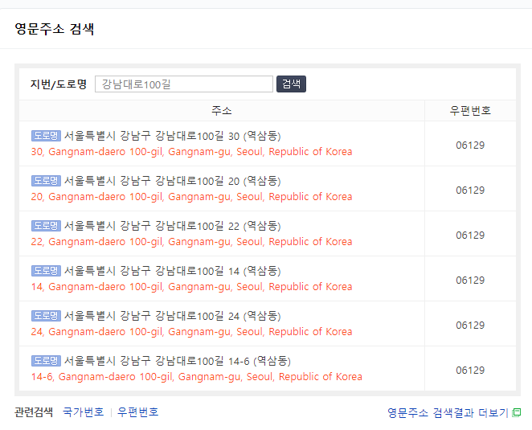532x430 pixels.
Task: Select Korean address 강남대로100길 14-6 (역삼동)
Action: click(x=178, y=361)
